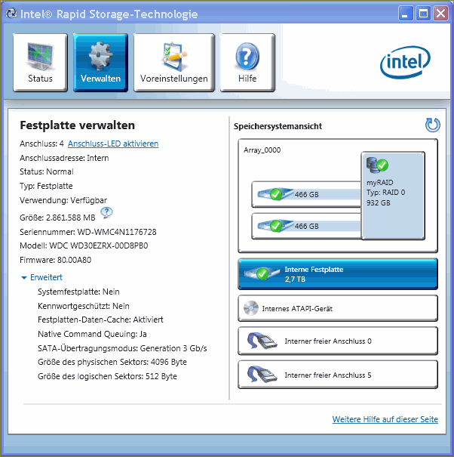
Task: Click the Speichersystemansicht heading
Action: [x=278, y=126]
